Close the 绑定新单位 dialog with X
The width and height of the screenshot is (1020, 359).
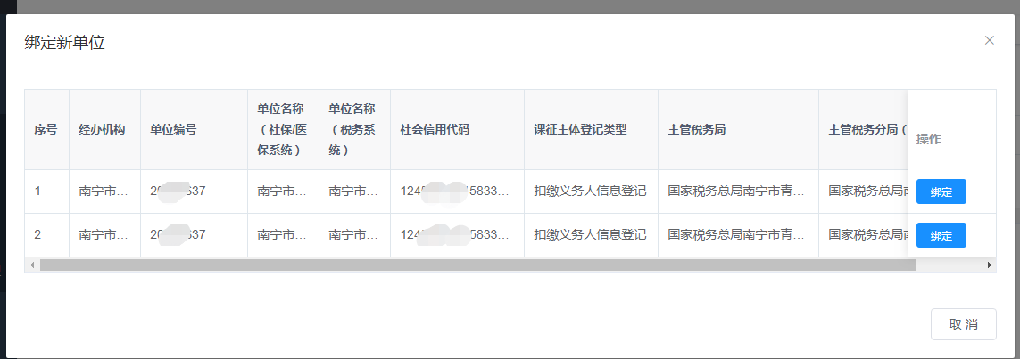[989, 40]
